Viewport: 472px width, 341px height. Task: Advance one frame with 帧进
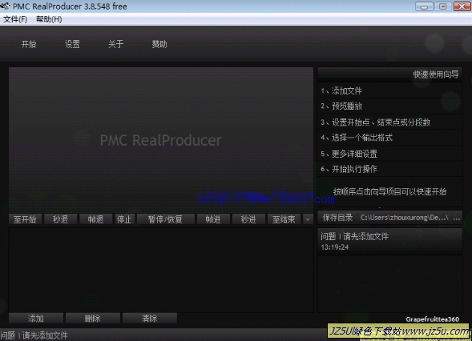(213, 219)
